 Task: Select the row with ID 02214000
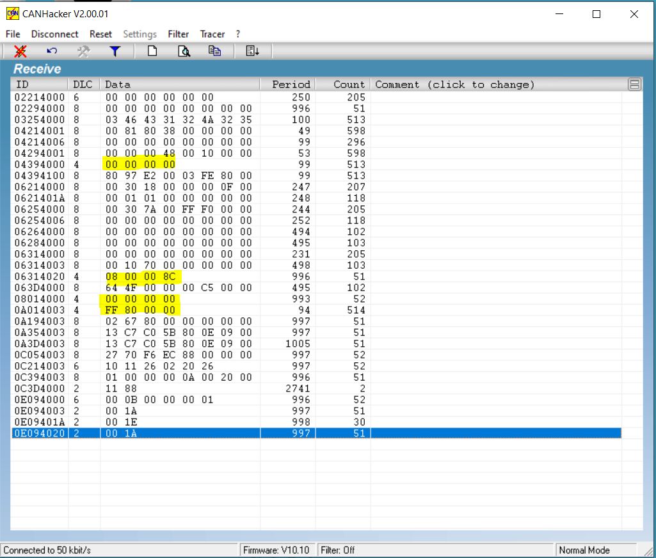[316, 97]
